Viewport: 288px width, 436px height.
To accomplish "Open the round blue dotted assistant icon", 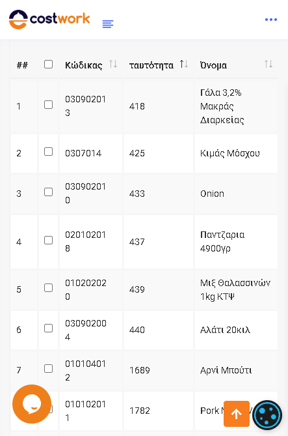I will [x=267, y=415].
